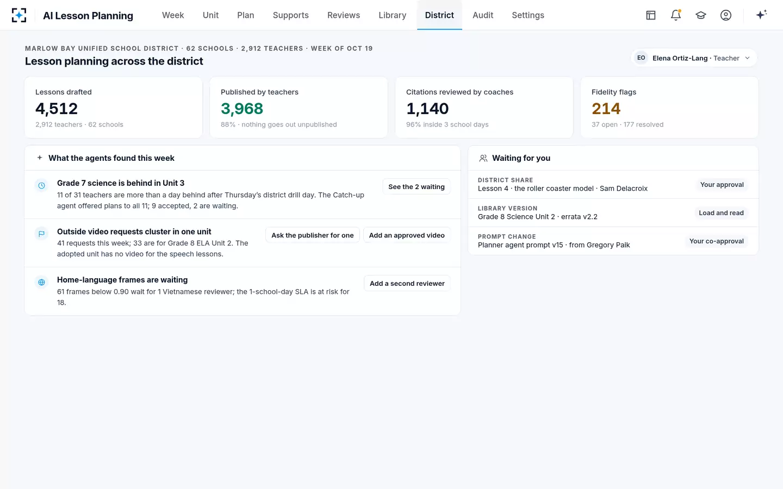The image size is (783, 489).
Task: Click the clock icon beside Grade 7 science
Action: 41,186
